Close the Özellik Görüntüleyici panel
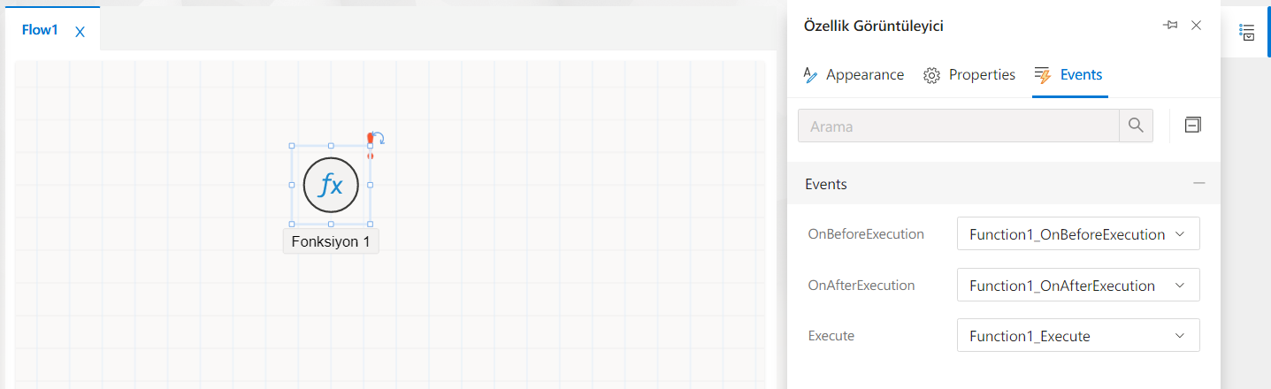 1196,26
